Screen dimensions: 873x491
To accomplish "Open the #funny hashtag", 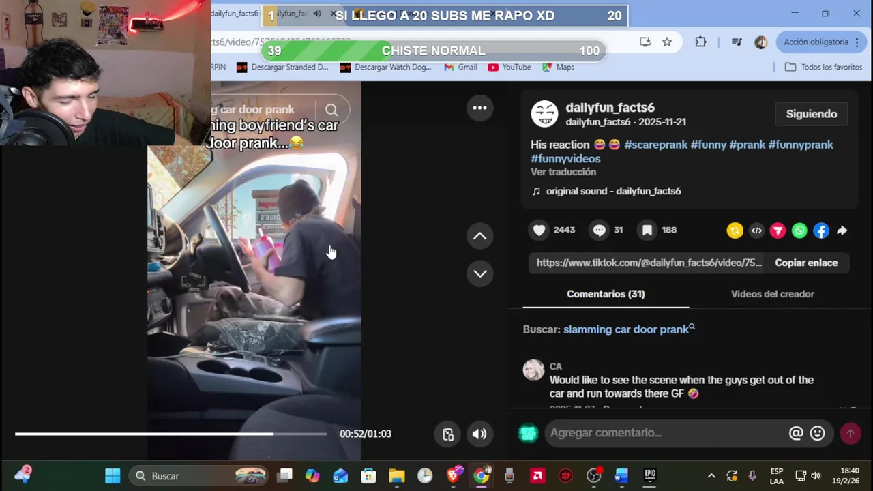I will point(709,145).
